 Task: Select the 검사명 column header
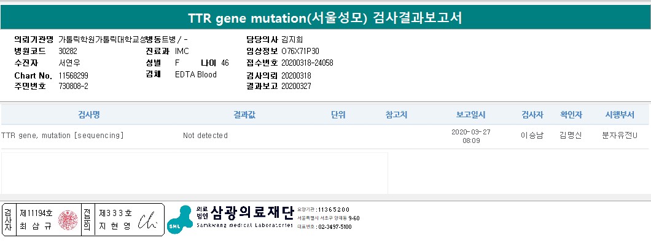click(89, 115)
